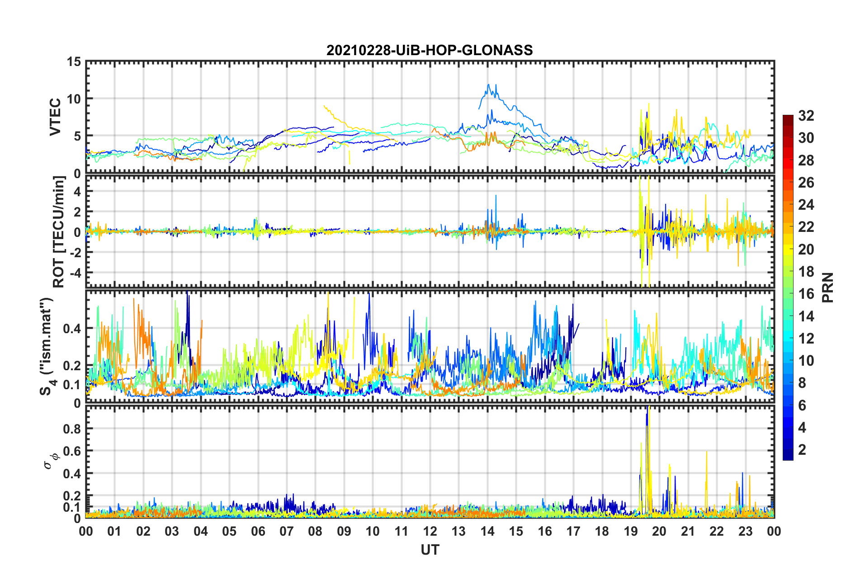This screenshot has width=860, height=575.
Task: Click x-axis tick label 14
Action: click(487, 531)
